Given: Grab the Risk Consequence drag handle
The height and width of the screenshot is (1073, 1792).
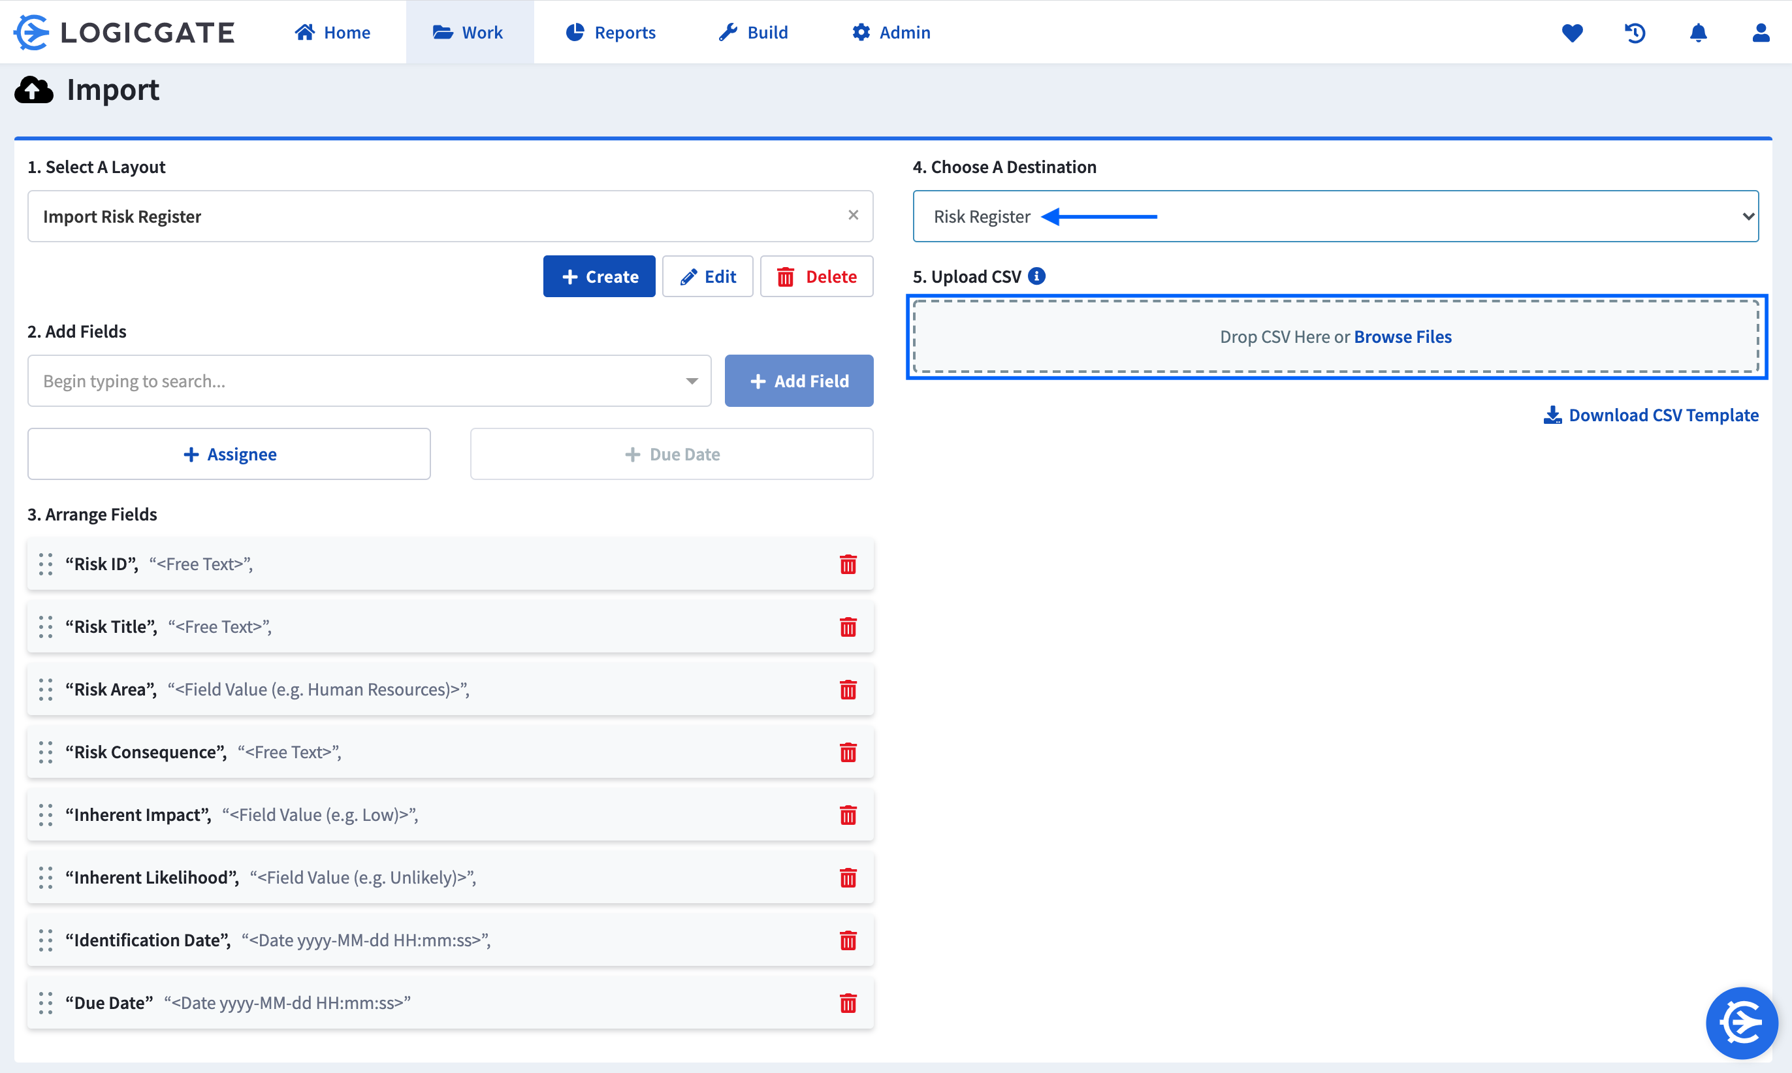Looking at the screenshot, I should (46, 753).
